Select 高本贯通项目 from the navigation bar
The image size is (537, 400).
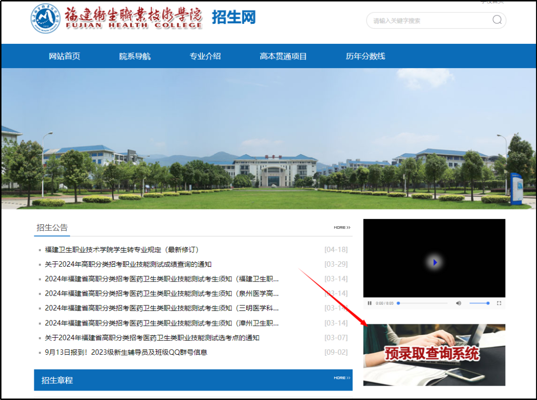(282, 56)
